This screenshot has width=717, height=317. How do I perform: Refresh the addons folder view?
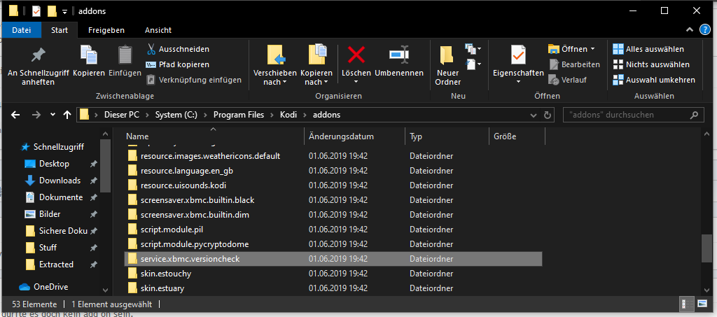point(547,115)
